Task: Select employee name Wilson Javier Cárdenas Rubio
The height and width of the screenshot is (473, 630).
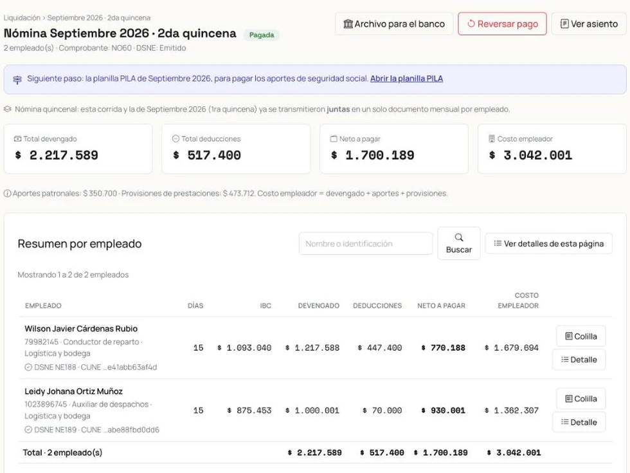Action: (x=81, y=329)
